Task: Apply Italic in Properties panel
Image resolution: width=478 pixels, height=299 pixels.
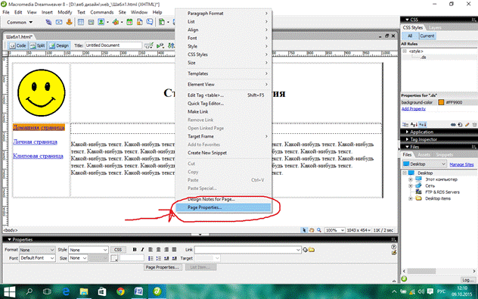Action: coord(142,250)
